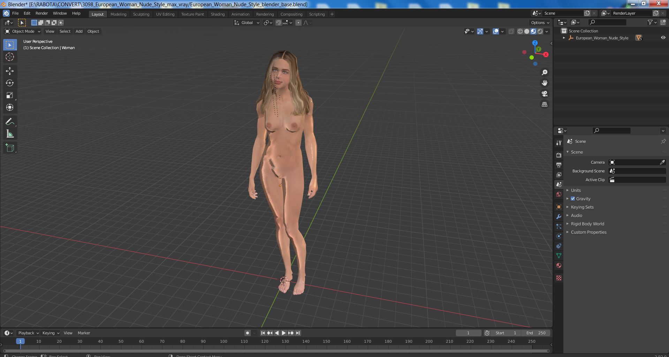Viewport: 669px width, 357px height.
Task: Switch to the Modeling workspace tab
Action: point(118,14)
